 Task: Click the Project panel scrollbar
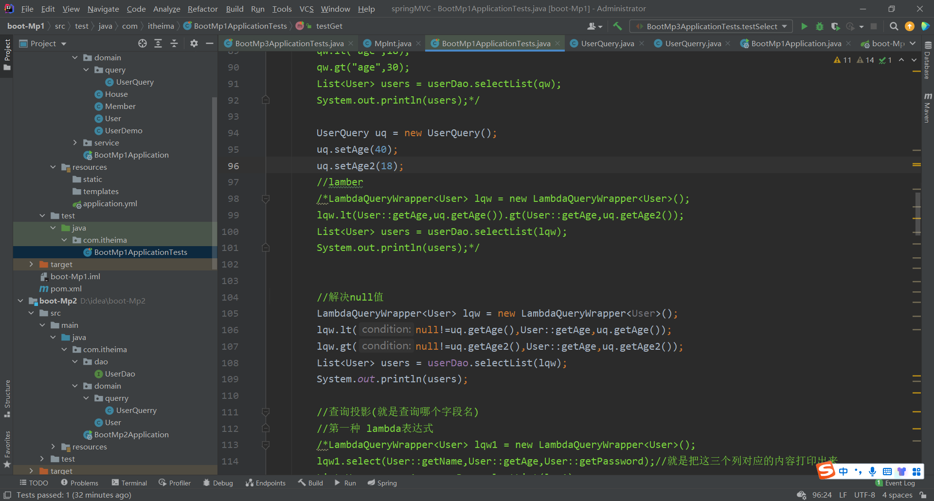214,183
